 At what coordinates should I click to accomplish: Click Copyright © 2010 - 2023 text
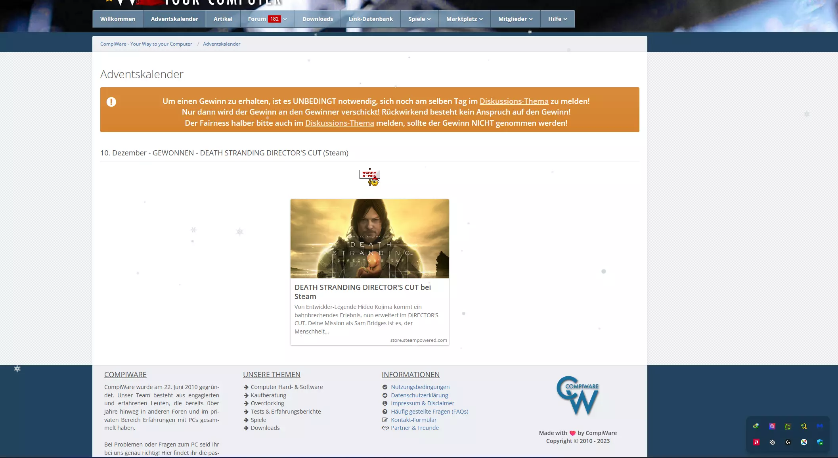click(578, 441)
